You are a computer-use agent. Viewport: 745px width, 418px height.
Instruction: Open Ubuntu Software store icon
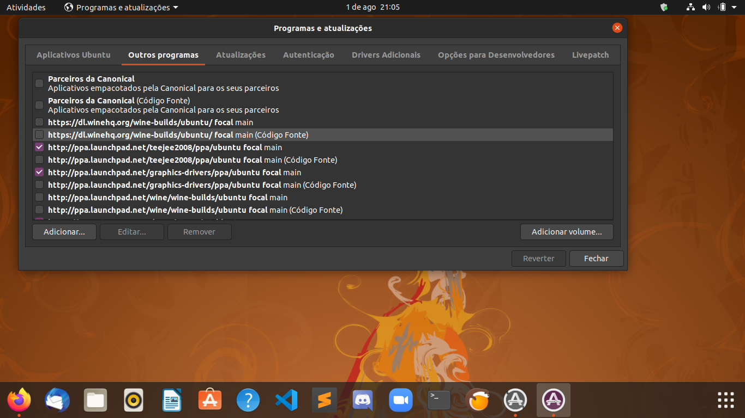pyautogui.click(x=210, y=401)
